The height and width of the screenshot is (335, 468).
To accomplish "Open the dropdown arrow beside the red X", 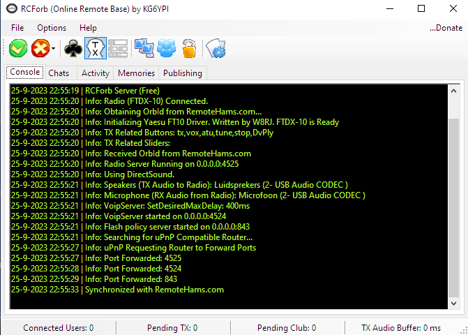I will pyautogui.click(x=53, y=49).
